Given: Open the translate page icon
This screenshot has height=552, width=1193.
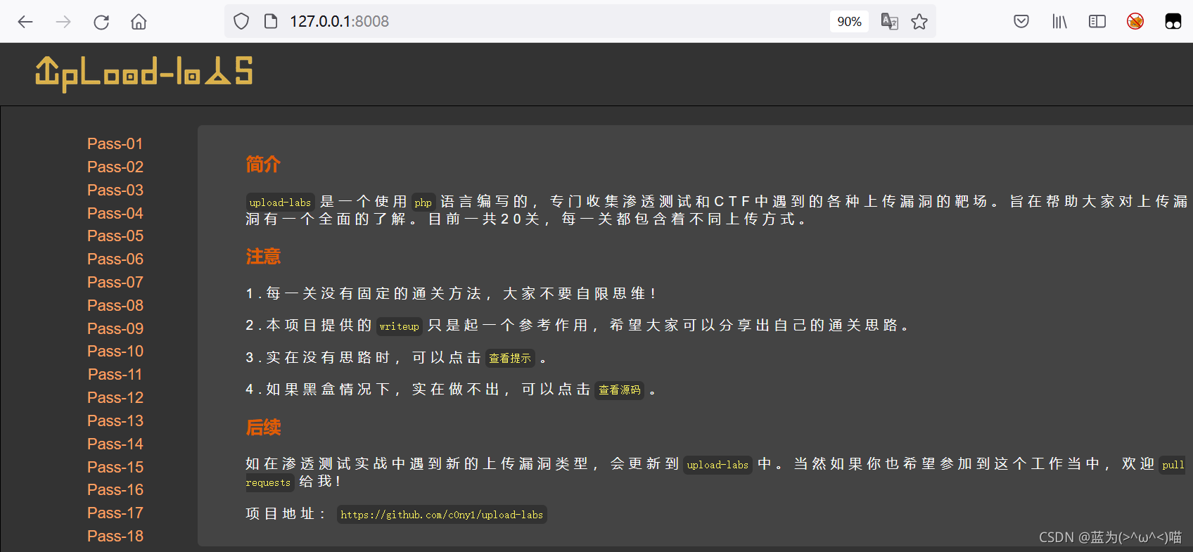Looking at the screenshot, I should click(889, 22).
